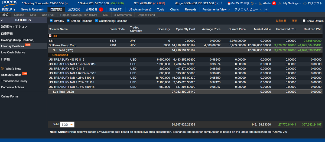Click the beta badge on Intraday Positions
The width and height of the screenshot is (325, 142).
coord(28,45)
